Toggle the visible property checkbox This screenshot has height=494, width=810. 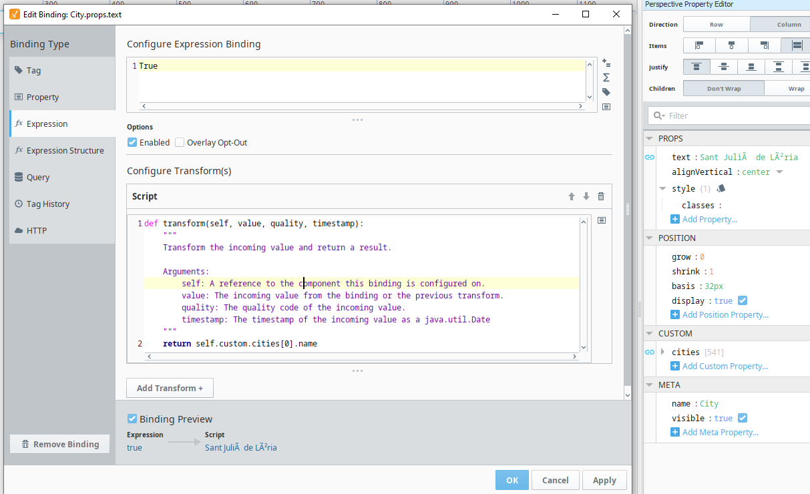pyautogui.click(x=743, y=418)
